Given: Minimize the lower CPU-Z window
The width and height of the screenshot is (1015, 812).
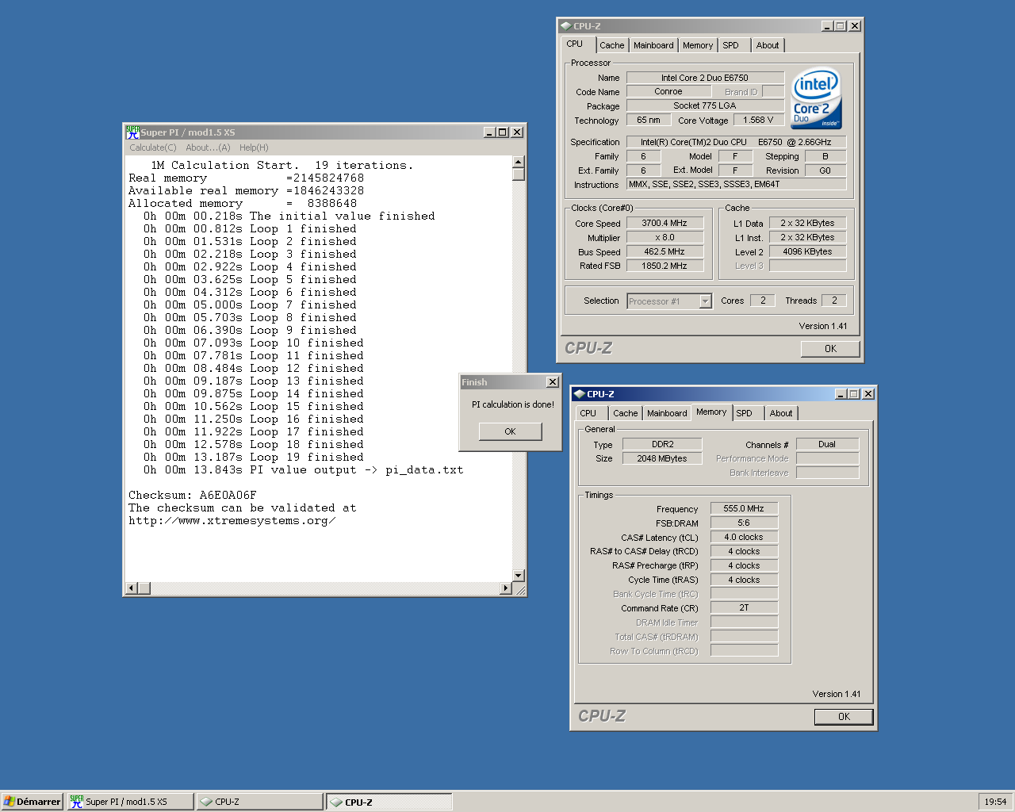Looking at the screenshot, I should (841, 394).
